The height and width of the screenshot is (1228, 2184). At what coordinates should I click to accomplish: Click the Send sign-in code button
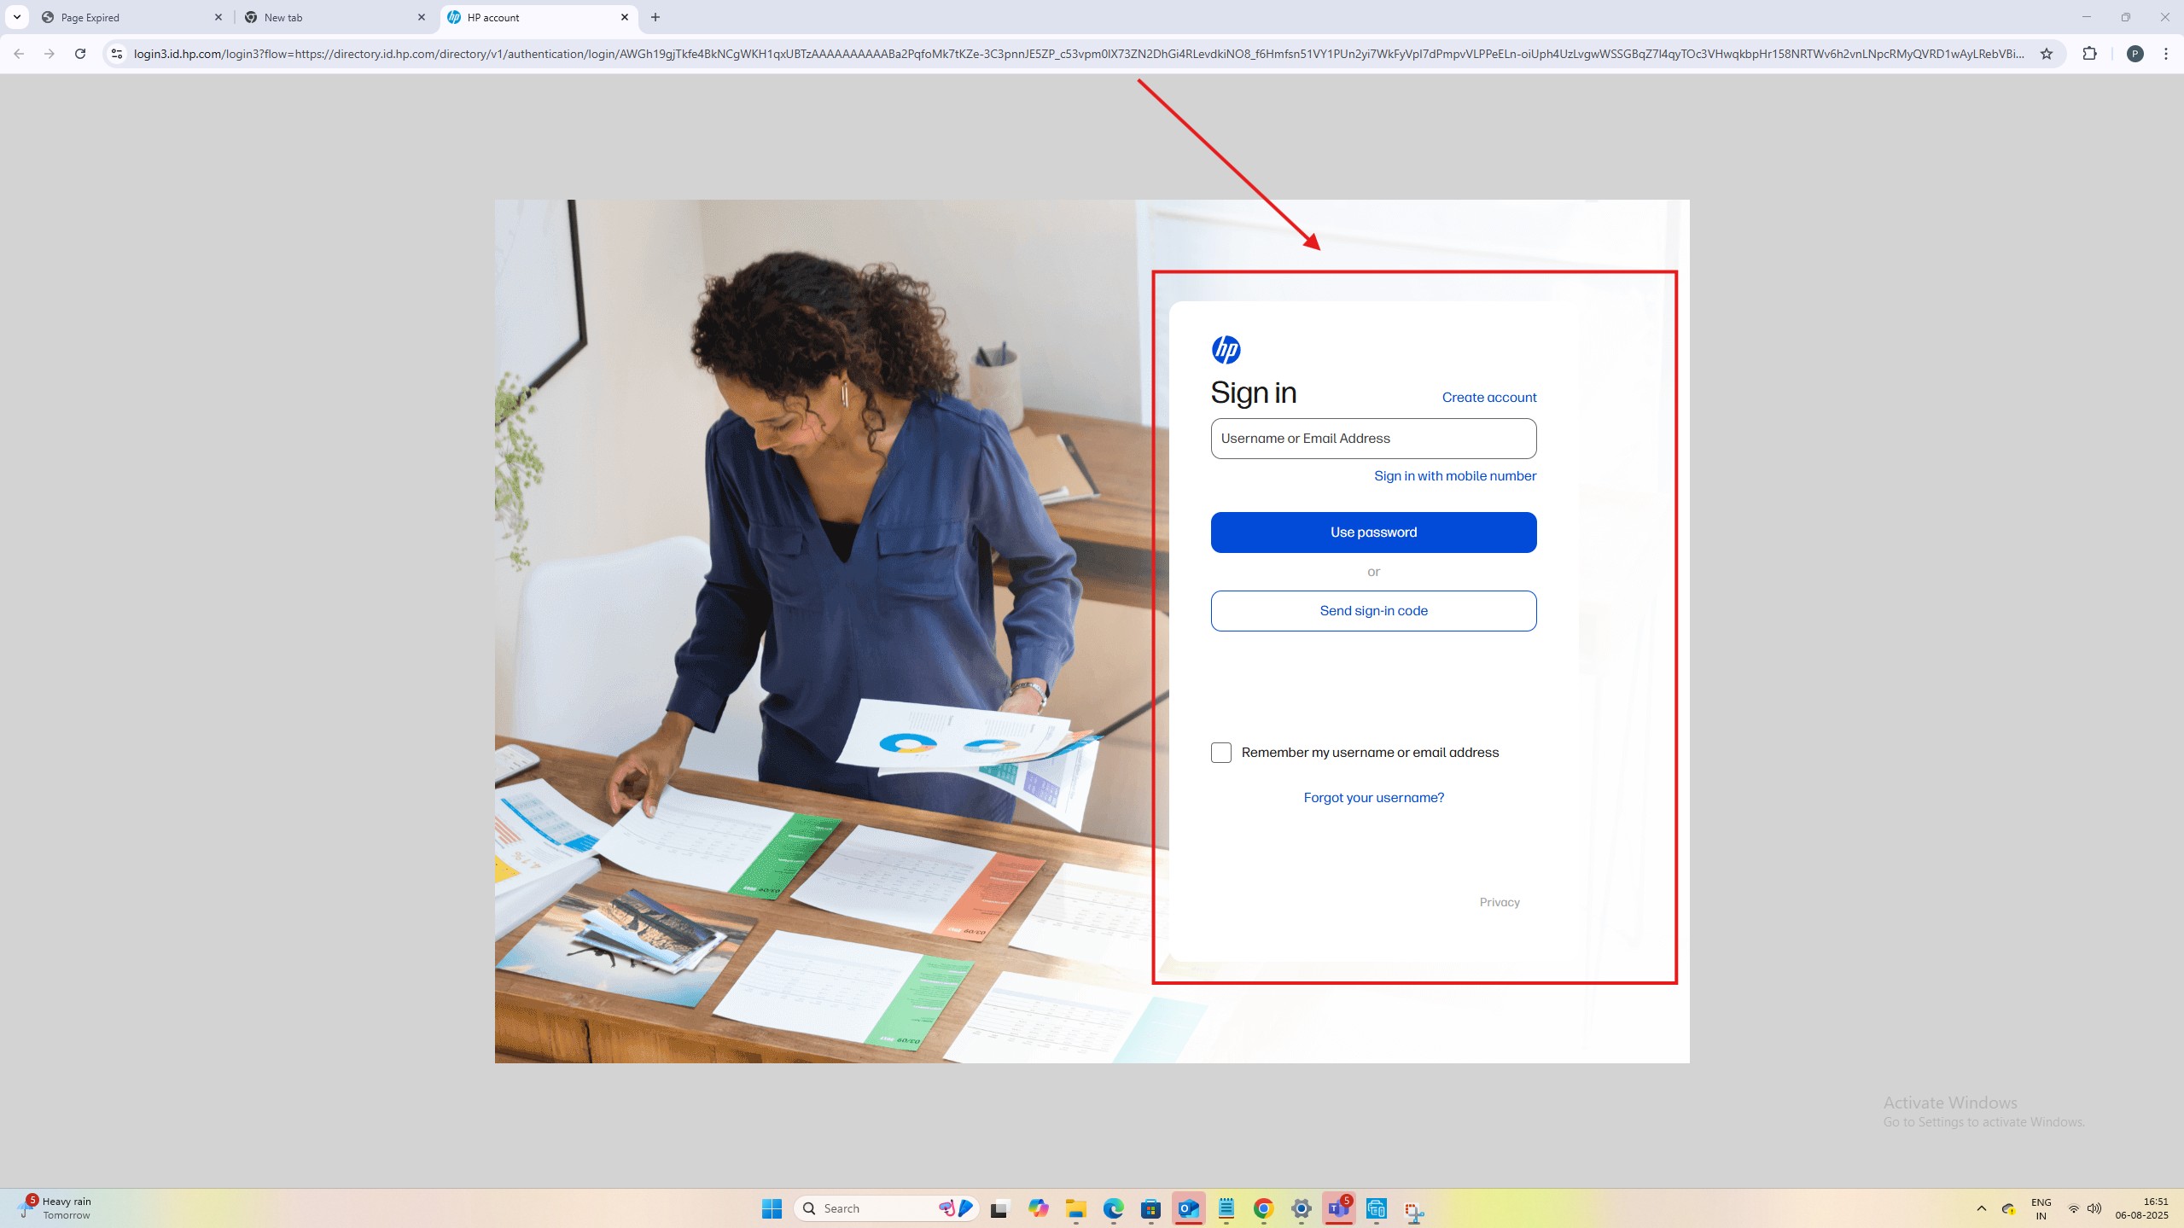(x=1372, y=611)
